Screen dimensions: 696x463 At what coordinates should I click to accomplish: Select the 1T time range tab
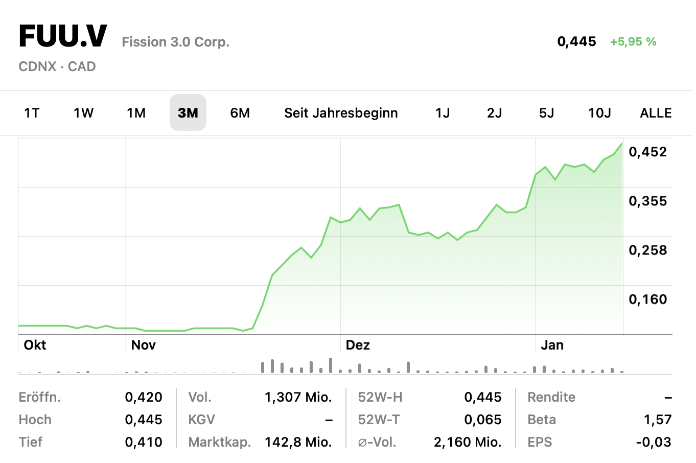[32, 113]
